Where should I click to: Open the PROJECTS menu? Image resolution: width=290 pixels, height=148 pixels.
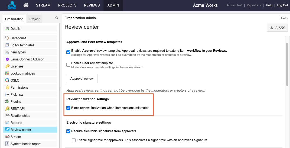(67, 5)
